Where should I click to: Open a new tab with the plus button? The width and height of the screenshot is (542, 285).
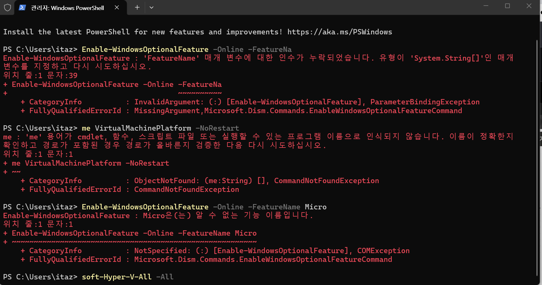coord(137,7)
